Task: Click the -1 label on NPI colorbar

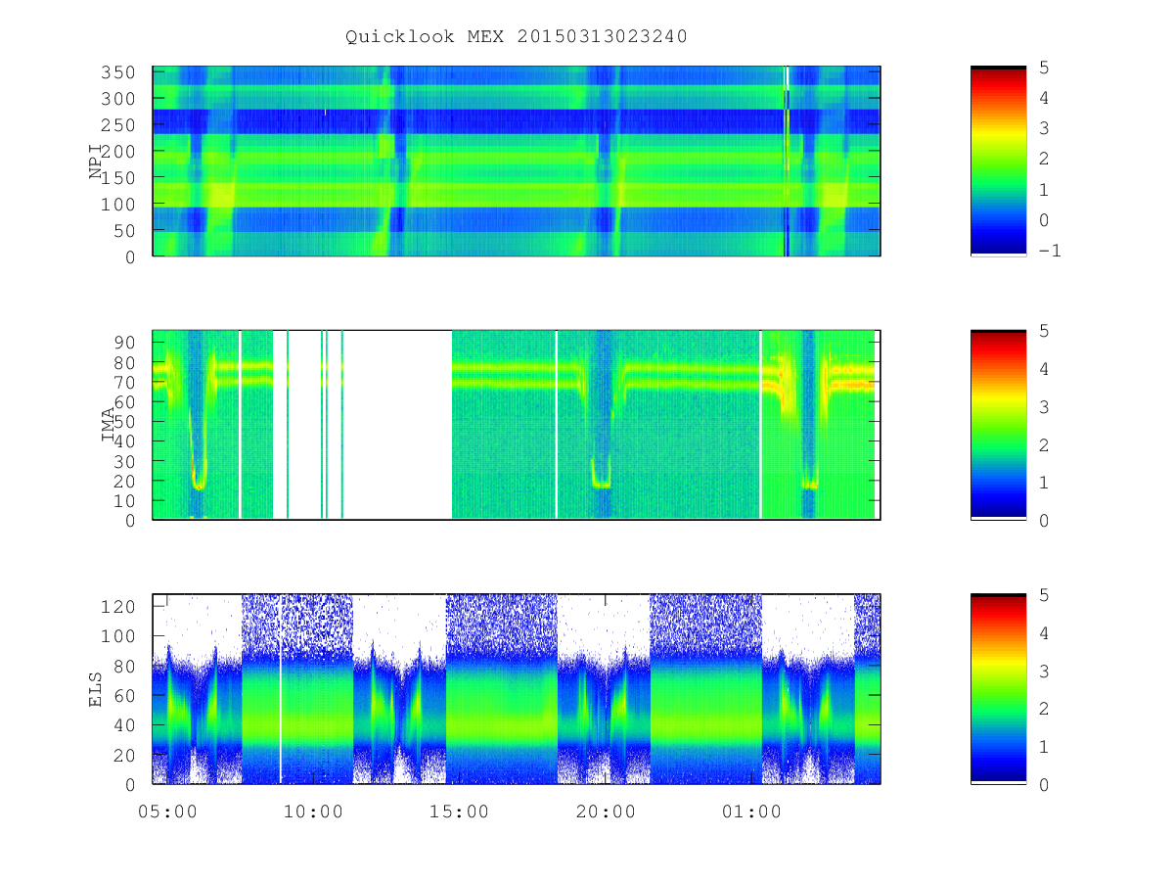Action: pyautogui.click(x=1051, y=251)
